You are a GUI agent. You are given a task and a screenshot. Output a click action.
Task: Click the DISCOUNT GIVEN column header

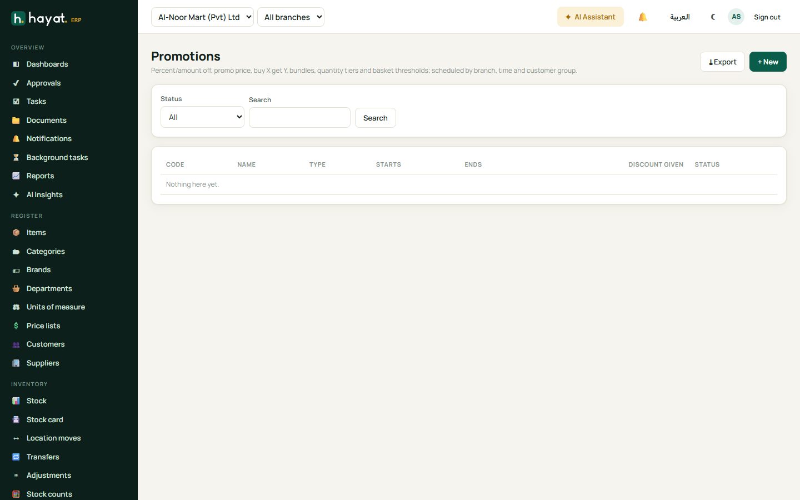656,164
